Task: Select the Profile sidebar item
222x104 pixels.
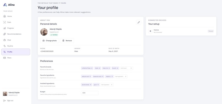Action: click(16, 52)
